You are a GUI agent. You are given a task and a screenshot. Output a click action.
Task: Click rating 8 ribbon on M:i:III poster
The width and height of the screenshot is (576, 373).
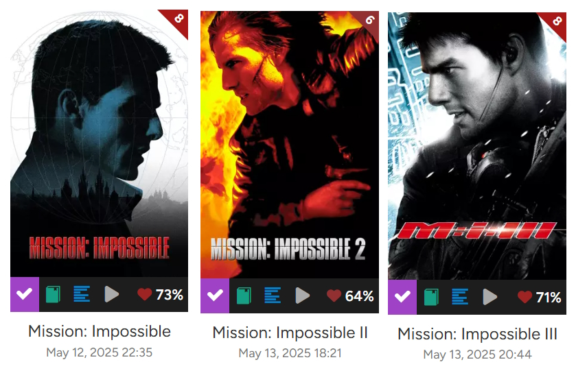pyautogui.click(x=555, y=23)
